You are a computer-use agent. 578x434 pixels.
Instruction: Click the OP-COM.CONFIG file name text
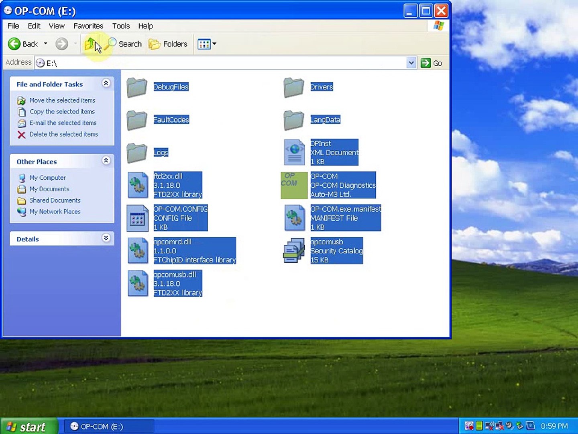[181, 209]
